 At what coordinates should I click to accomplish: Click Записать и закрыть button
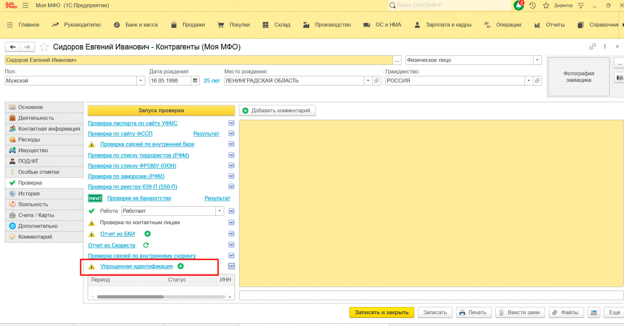pos(382,312)
